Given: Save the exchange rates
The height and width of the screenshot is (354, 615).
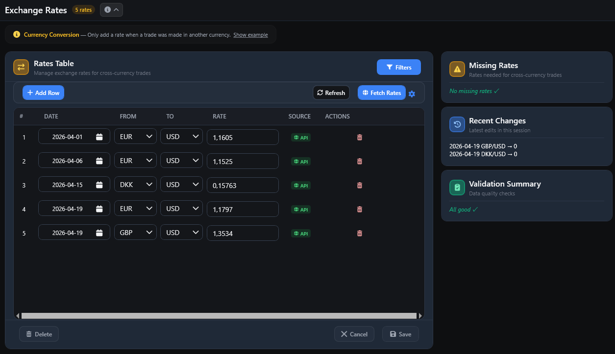Looking at the screenshot, I should click(400, 334).
